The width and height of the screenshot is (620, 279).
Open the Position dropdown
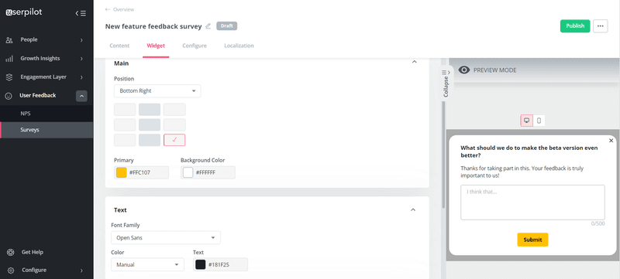pyautogui.click(x=157, y=91)
